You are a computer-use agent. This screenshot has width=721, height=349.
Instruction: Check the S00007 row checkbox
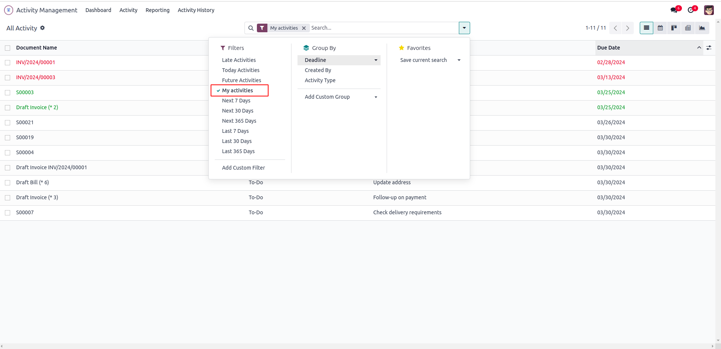[8, 213]
